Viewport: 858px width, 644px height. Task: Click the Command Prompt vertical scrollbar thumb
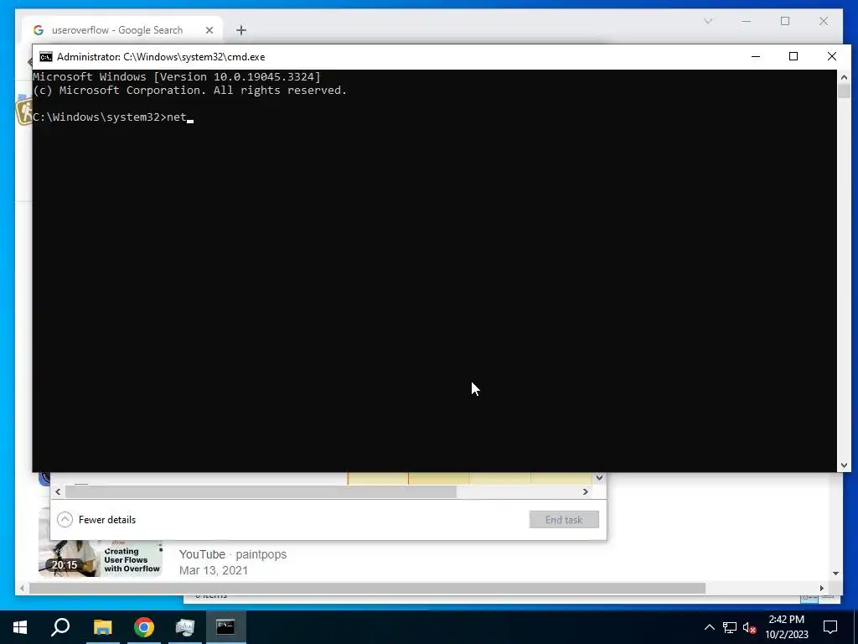844,91
